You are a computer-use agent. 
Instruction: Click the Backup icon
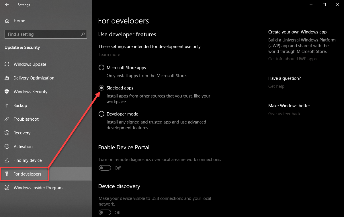(7, 105)
